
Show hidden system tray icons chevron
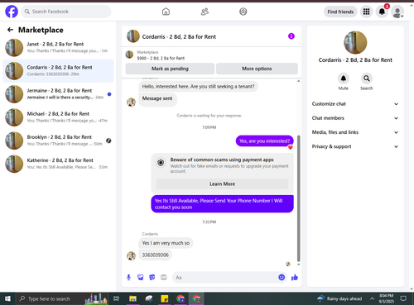click(x=372, y=298)
